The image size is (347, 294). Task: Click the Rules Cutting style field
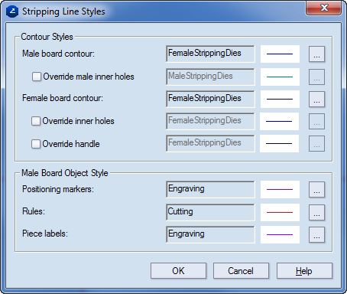tap(210, 212)
